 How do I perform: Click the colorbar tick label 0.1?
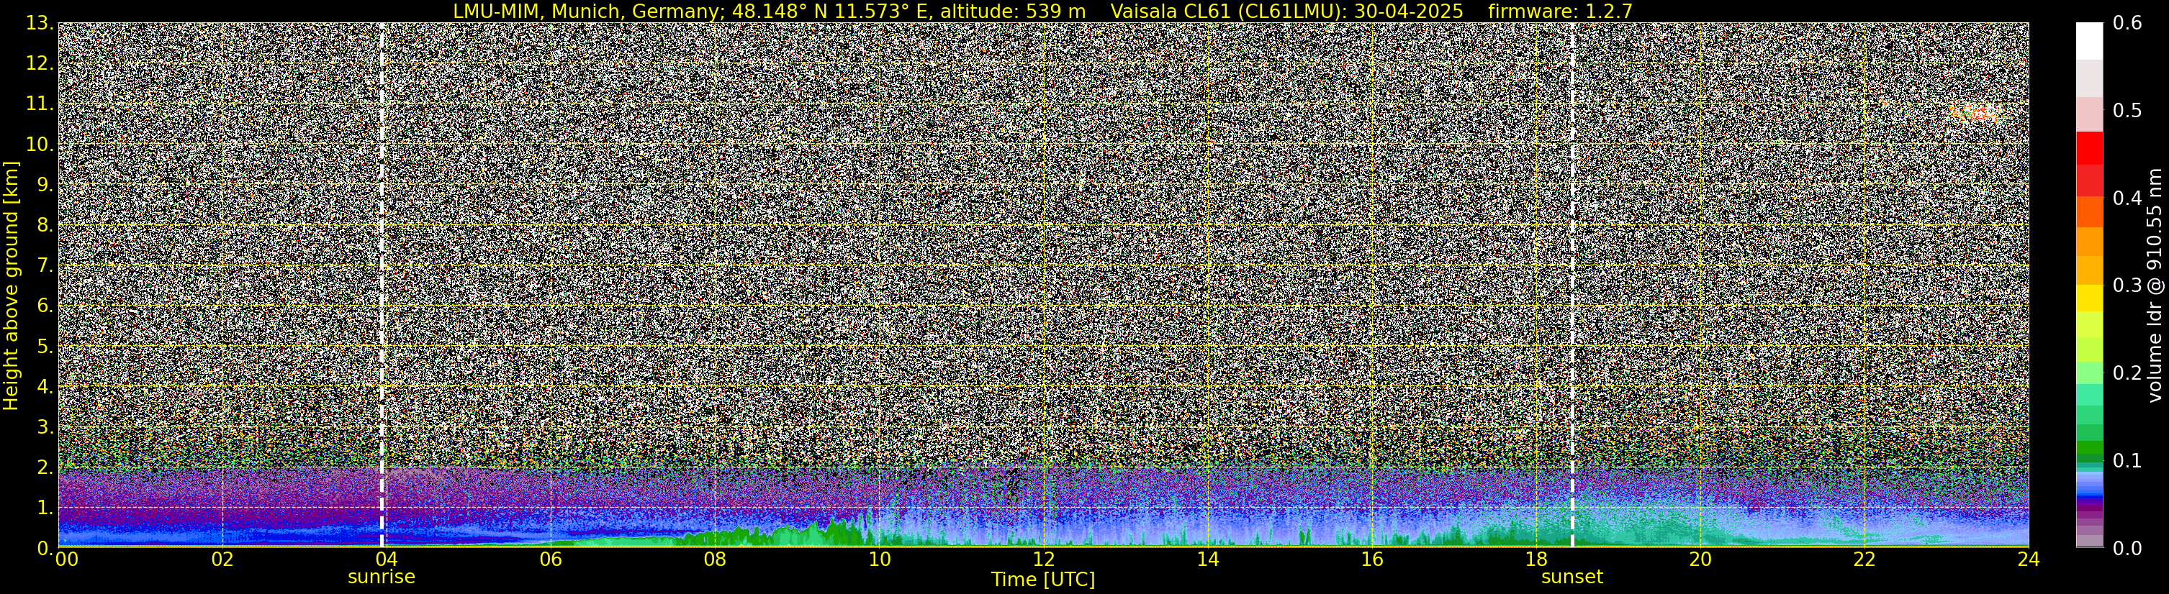point(2128,461)
